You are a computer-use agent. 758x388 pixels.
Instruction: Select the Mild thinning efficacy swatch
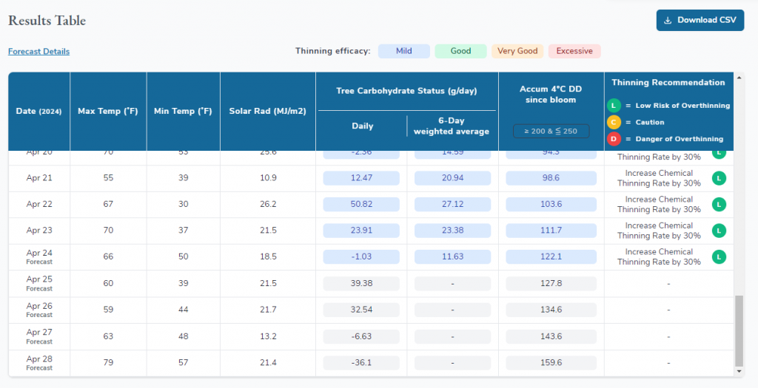404,51
